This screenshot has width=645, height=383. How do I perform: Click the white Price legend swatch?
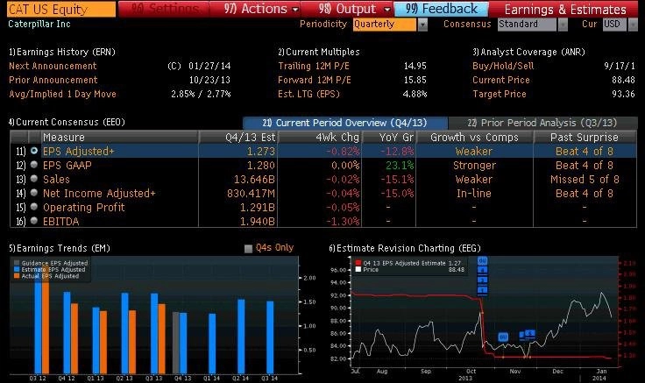358,269
